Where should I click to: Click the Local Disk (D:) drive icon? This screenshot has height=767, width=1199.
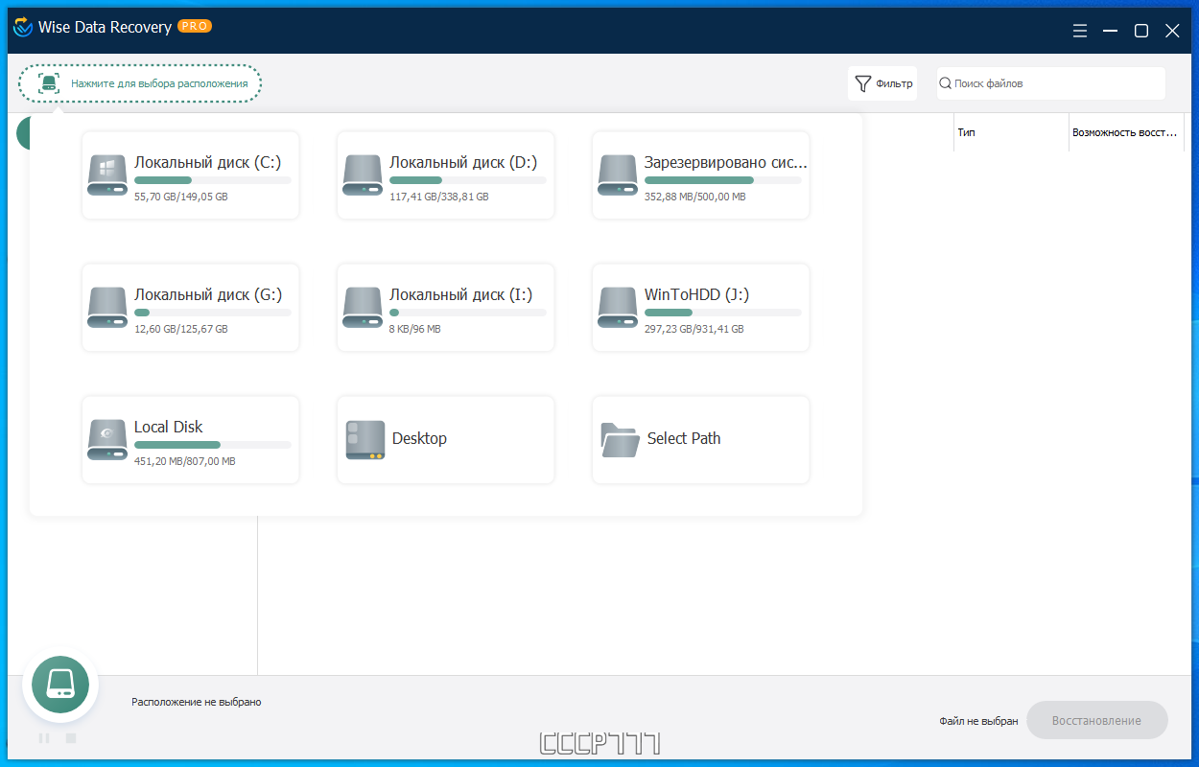pyautogui.click(x=362, y=175)
